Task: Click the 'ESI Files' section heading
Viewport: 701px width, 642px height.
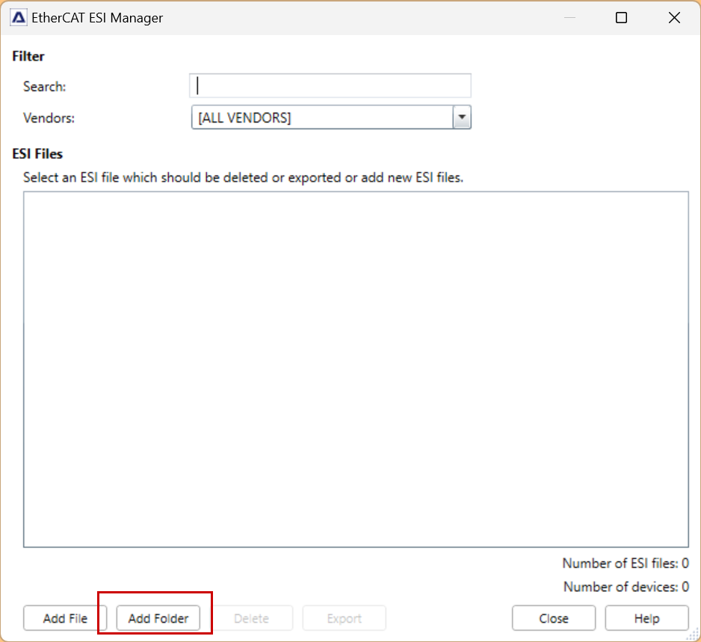Action: point(37,154)
